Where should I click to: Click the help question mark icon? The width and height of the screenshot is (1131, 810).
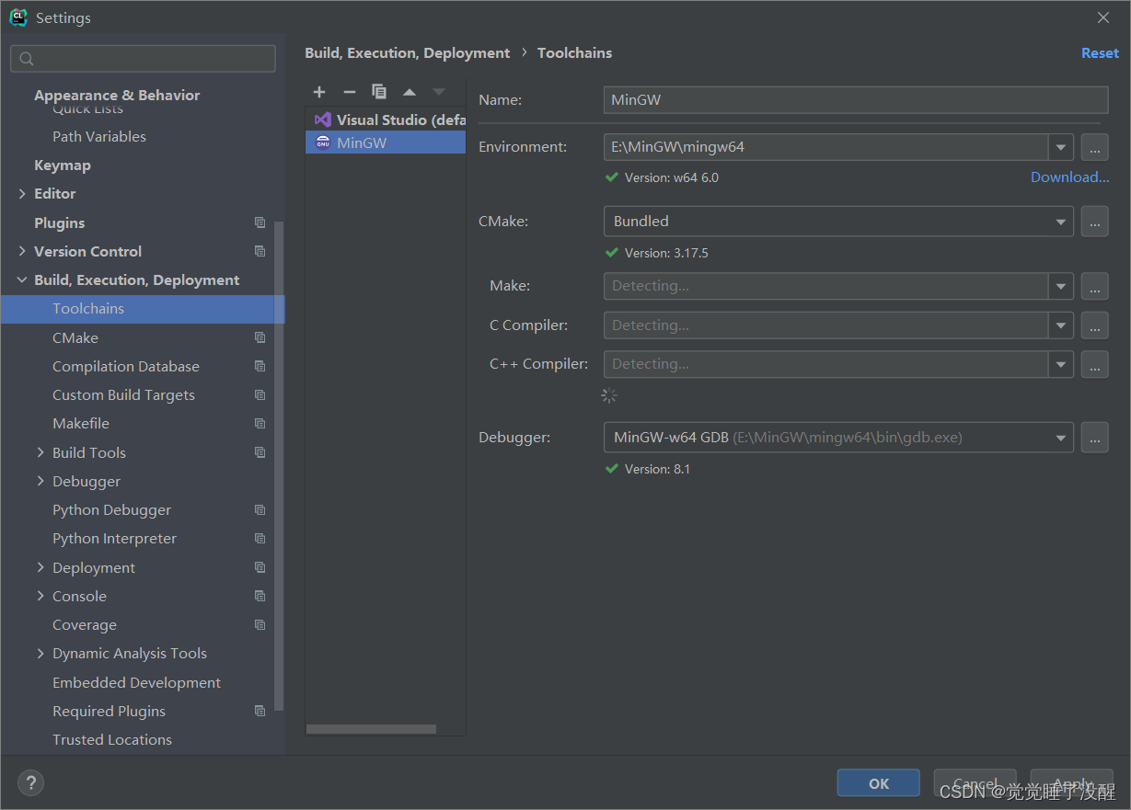click(30, 783)
